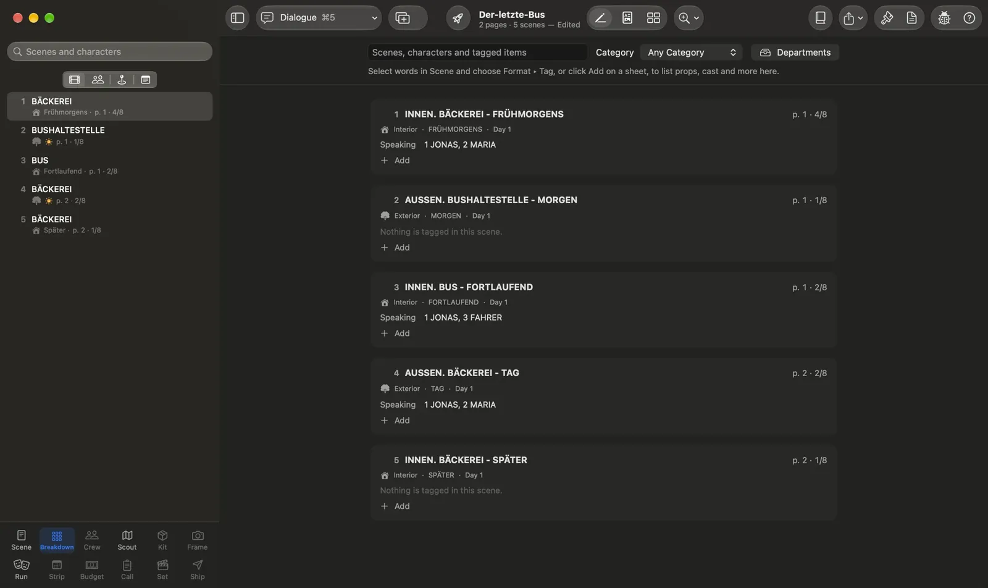Image resolution: width=988 pixels, height=588 pixels.
Task: Open the Crew tab
Action: click(92, 540)
